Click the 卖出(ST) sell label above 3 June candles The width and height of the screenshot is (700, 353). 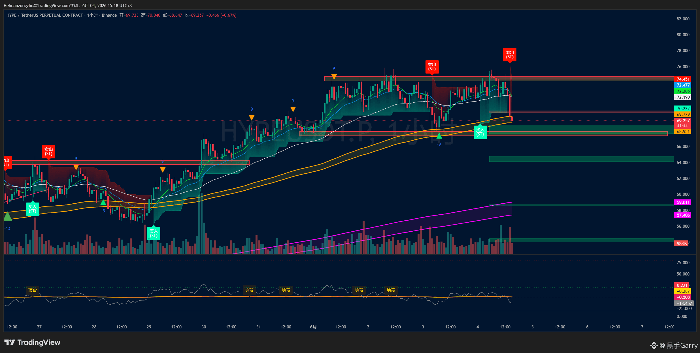pyautogui.click(x=432, y=67)
